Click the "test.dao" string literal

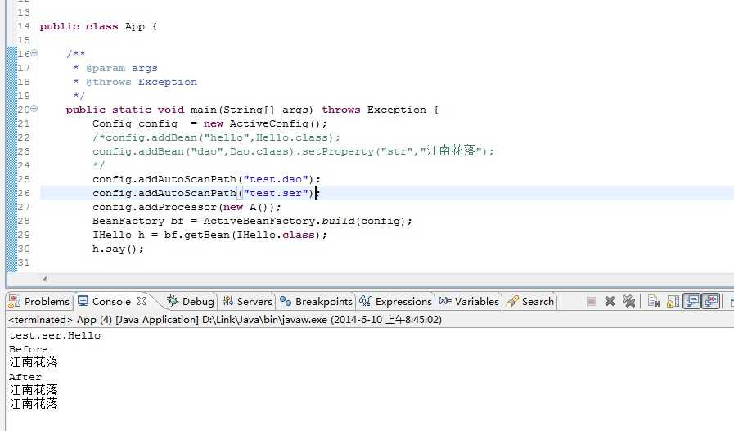point(275,179)
